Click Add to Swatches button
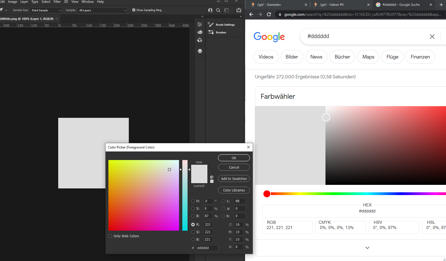Image resolution: width=446 pixels, height=261 pixels. tap(234, 179)
